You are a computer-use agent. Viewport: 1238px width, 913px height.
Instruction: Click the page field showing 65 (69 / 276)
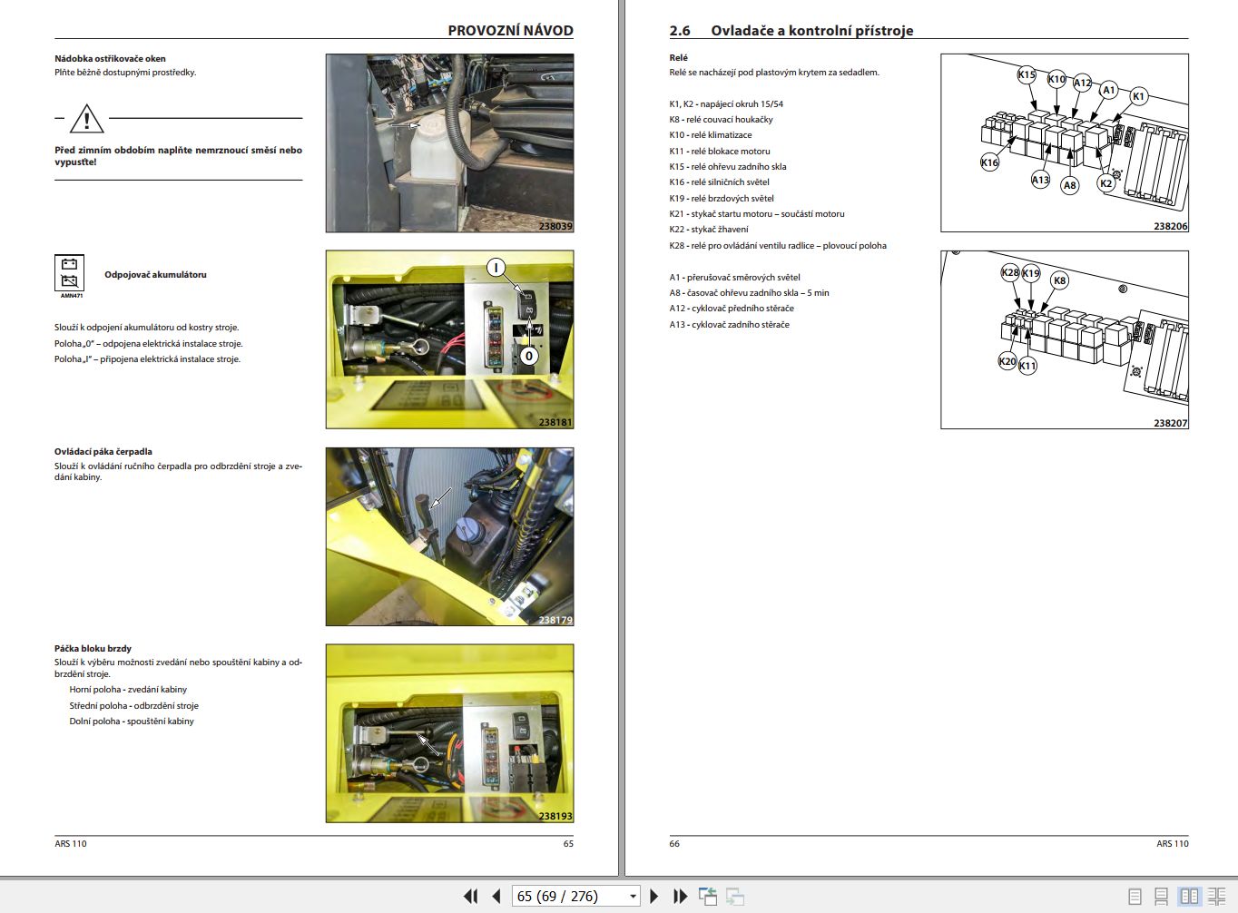[x=567, y=896]
